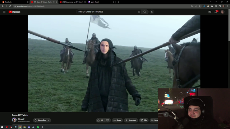Go back with the browser back arrow

tap(3, 6)
